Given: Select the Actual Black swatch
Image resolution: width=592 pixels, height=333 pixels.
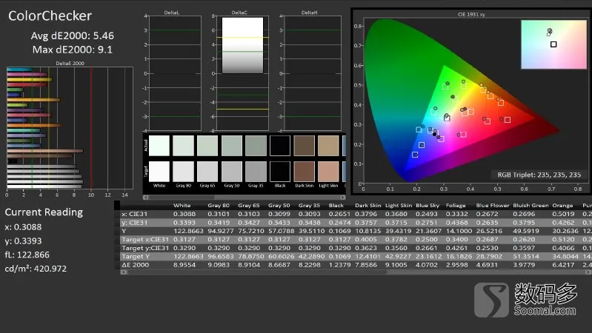Looking at the screenshot, I should pos(280,146).
